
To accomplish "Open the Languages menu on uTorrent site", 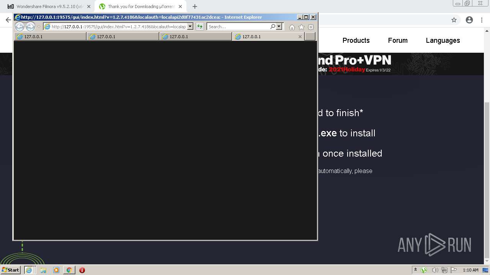I will (443, 40).
